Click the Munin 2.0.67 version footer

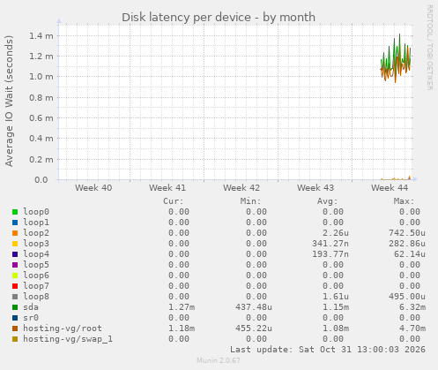tap(219, 360)
